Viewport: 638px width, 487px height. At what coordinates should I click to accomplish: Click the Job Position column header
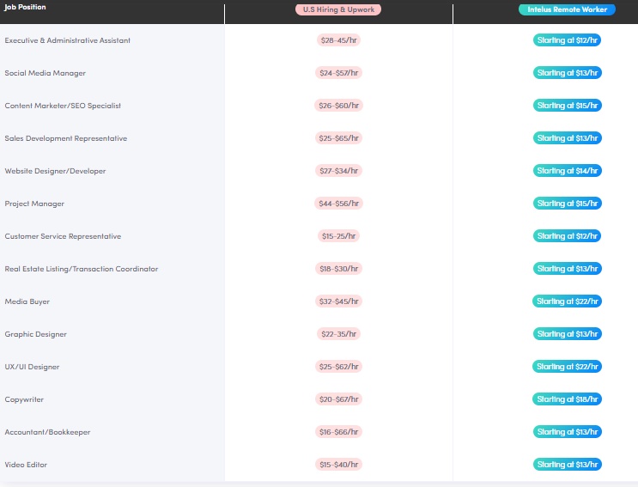[25, 7]
